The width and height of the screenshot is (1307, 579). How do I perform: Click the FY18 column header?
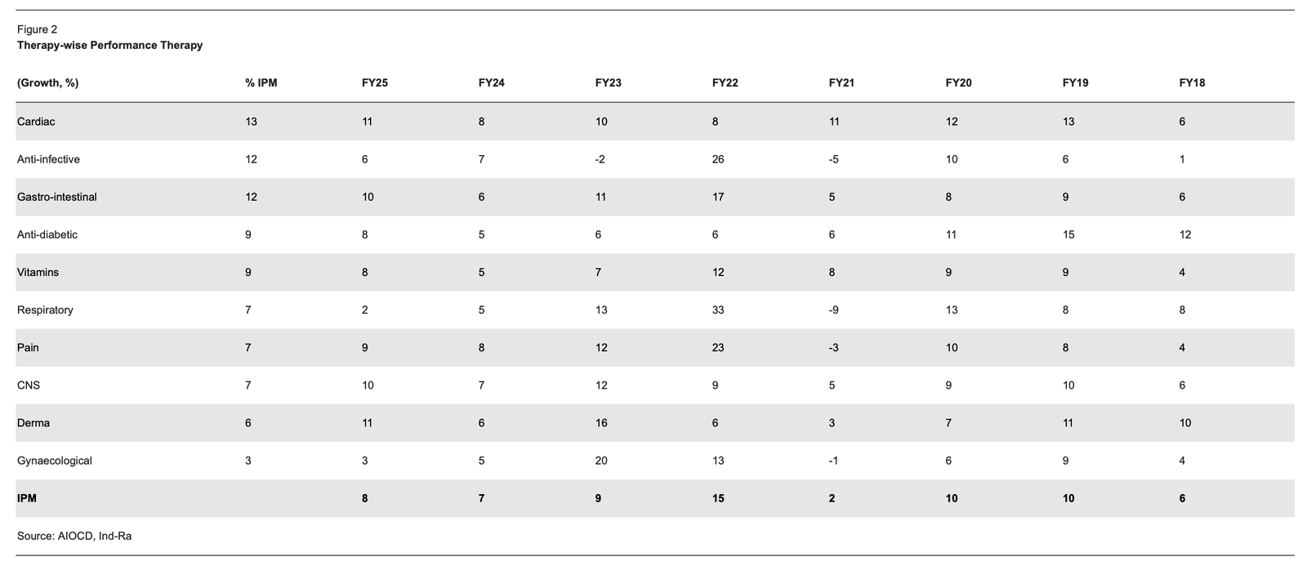1192,83
